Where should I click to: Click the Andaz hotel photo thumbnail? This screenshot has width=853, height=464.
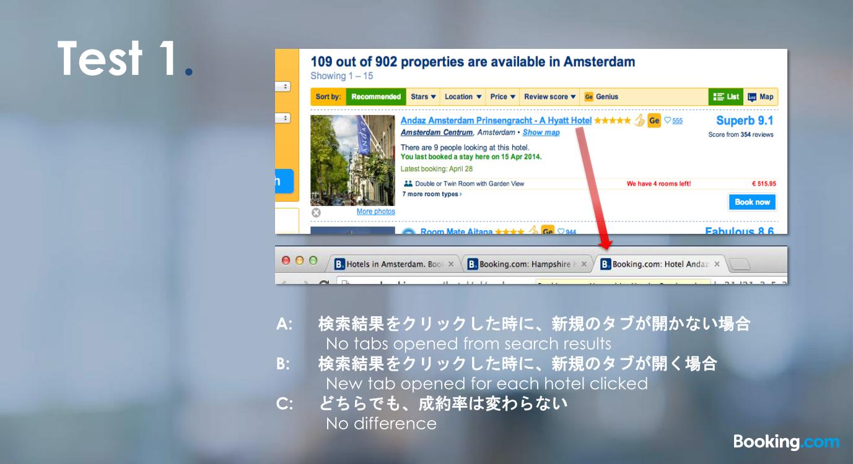[x=352, y=160]
